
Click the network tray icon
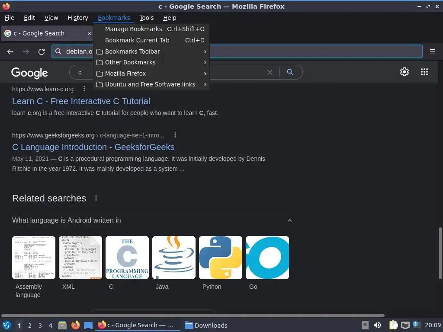[x=405, y=325]
